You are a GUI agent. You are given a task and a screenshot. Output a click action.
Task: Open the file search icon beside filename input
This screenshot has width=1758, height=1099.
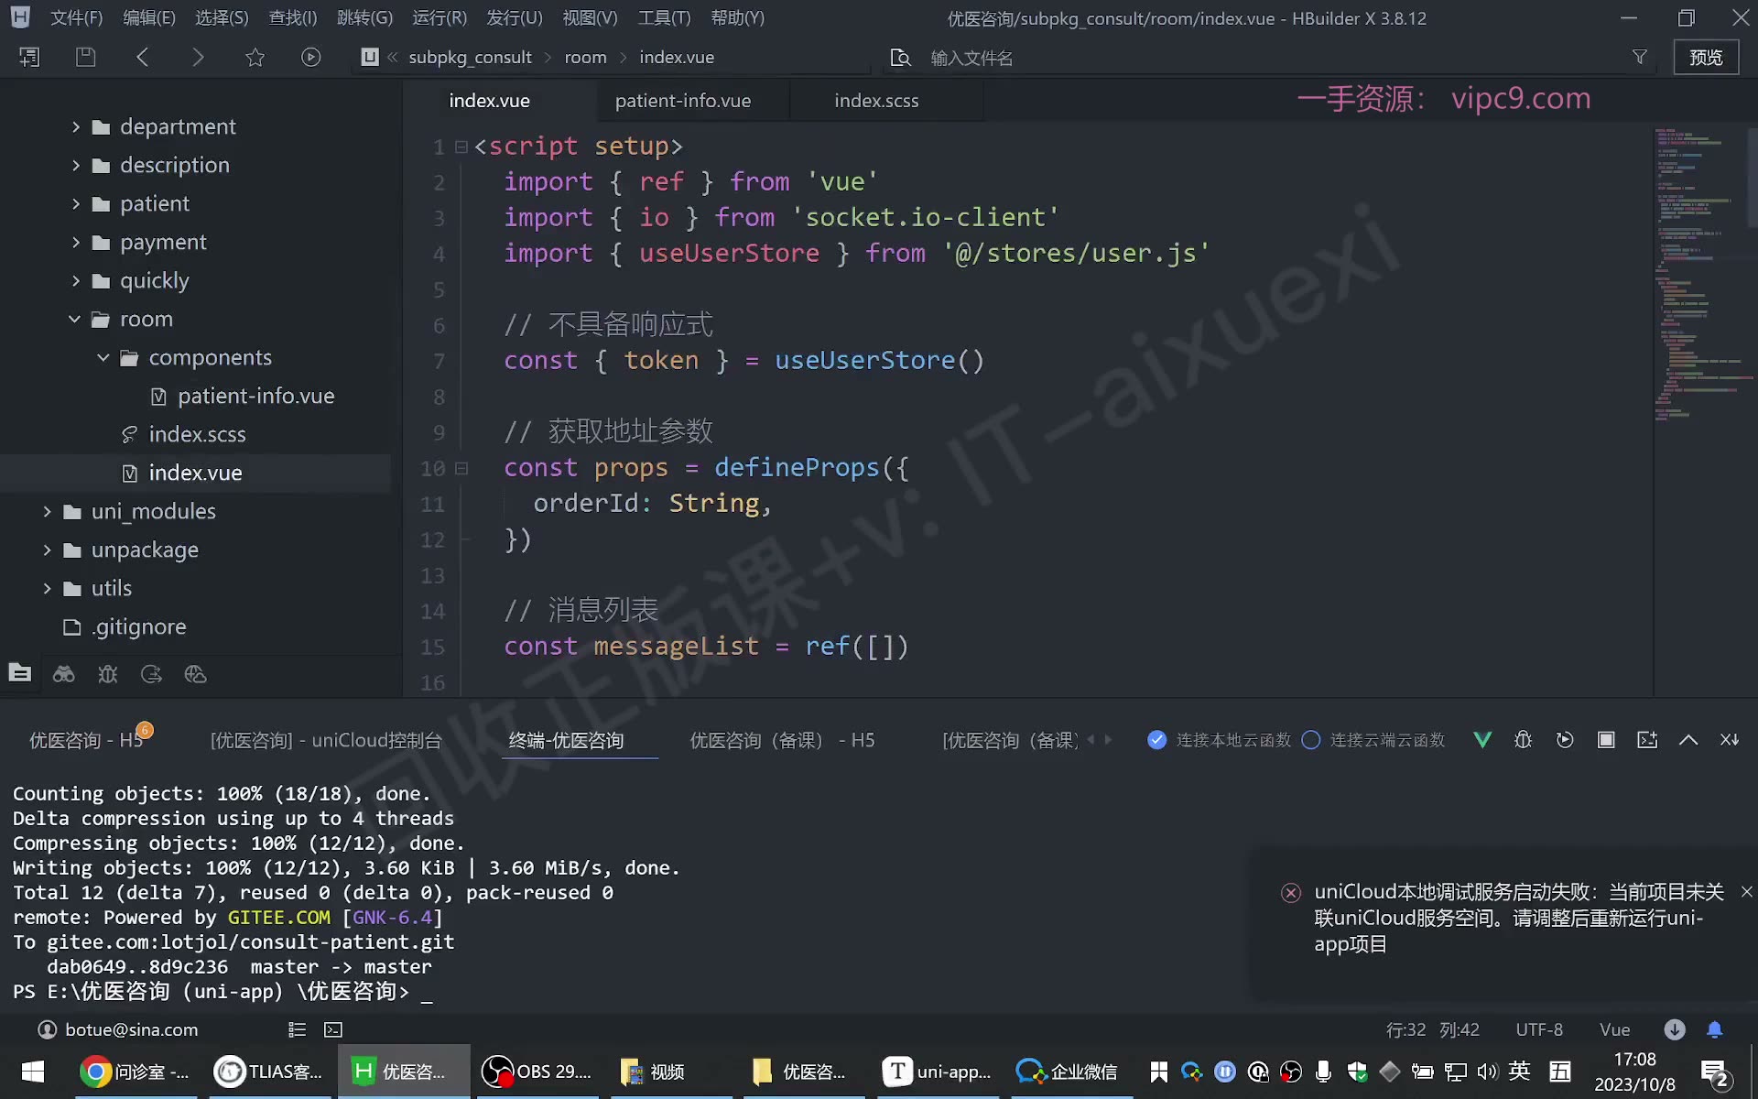[x=901, y=58]
